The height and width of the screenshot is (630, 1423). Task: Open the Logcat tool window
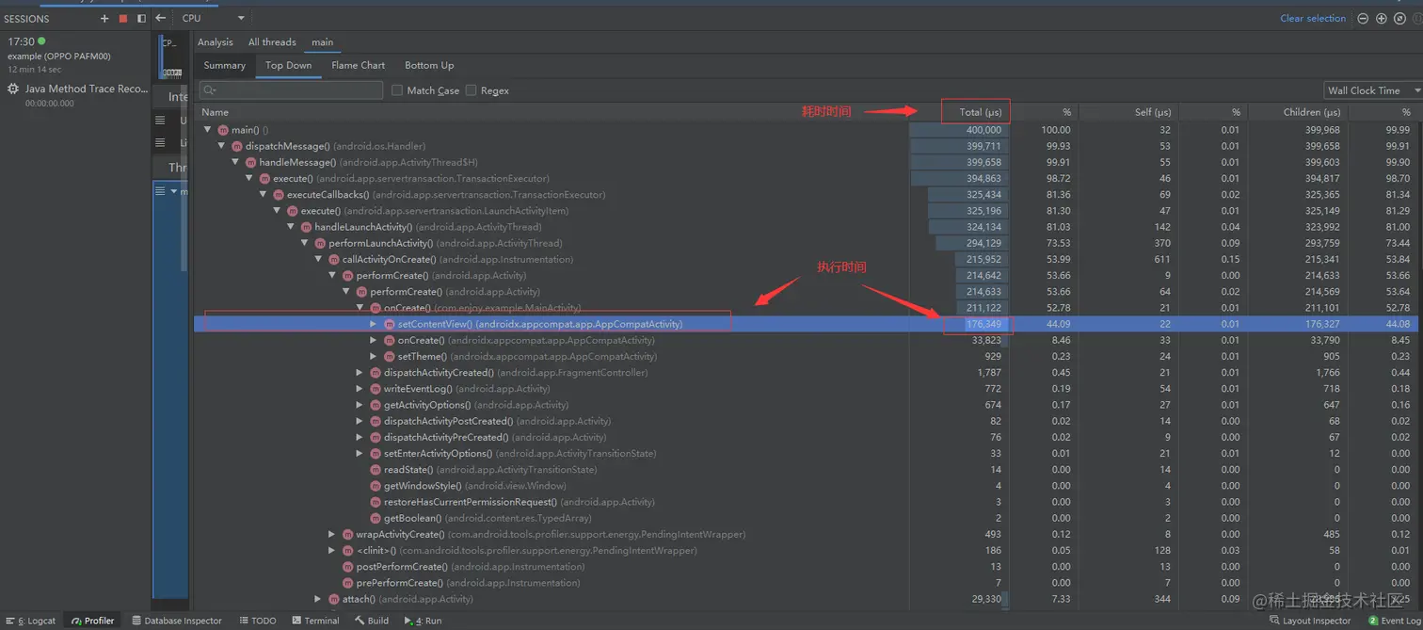click(x=30, y=621)
